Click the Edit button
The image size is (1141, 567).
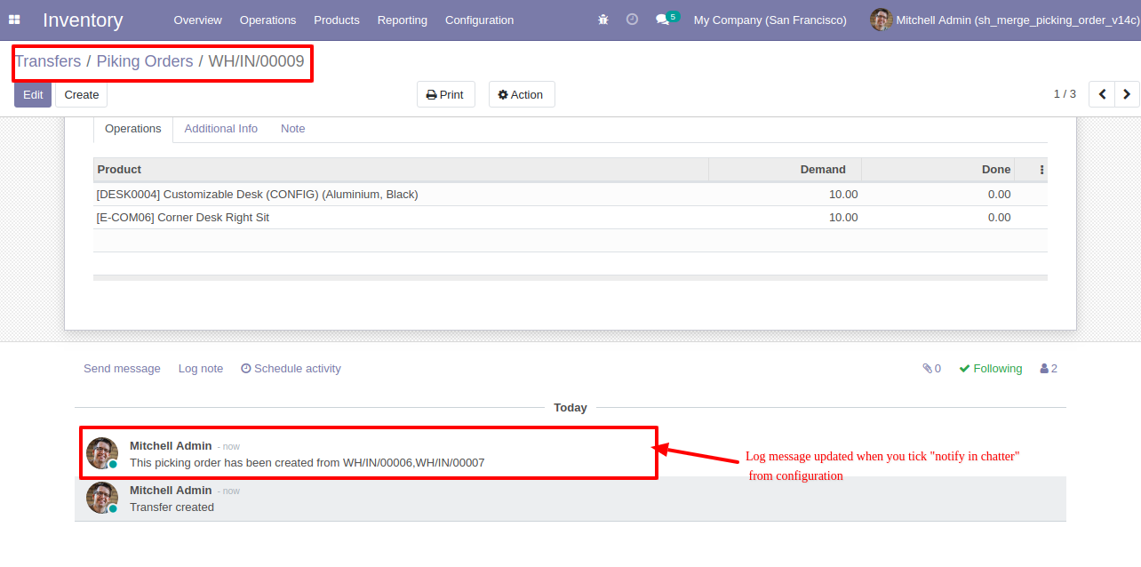(x=33, y=94)
